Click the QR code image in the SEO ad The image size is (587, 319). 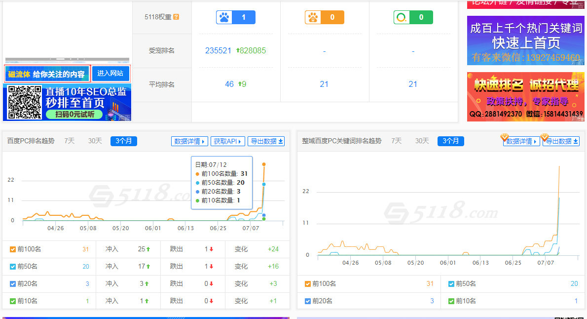click(x=25, y=102)
